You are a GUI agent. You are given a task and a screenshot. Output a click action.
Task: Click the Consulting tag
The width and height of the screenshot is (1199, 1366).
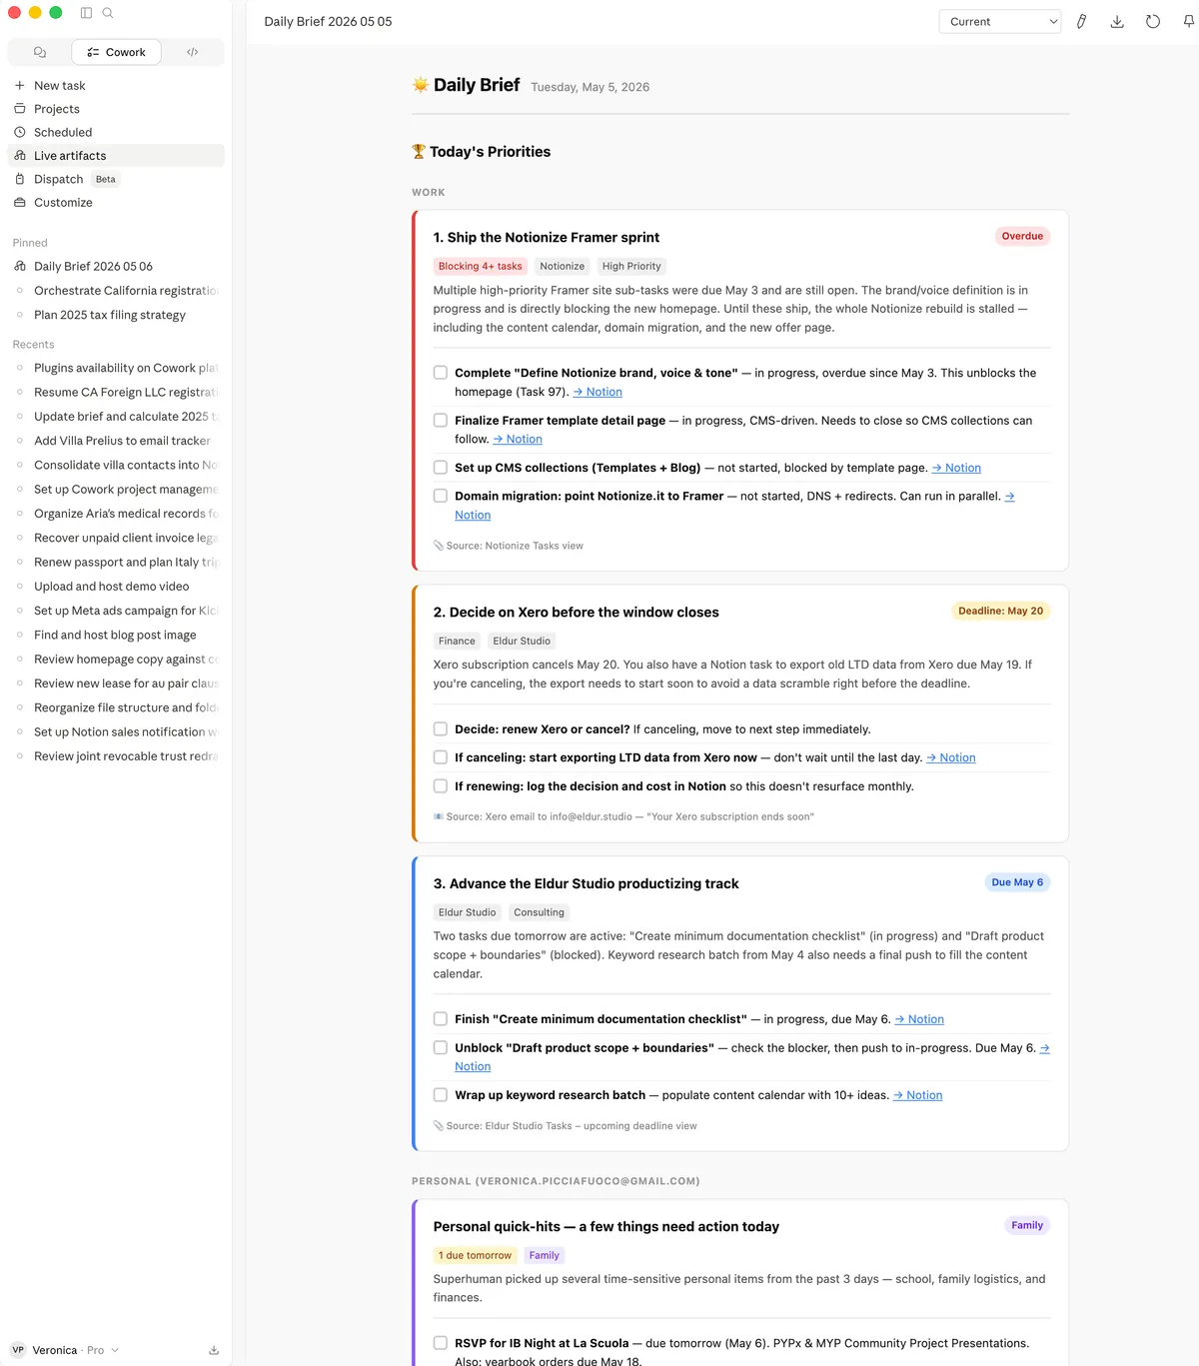(540, 913)
